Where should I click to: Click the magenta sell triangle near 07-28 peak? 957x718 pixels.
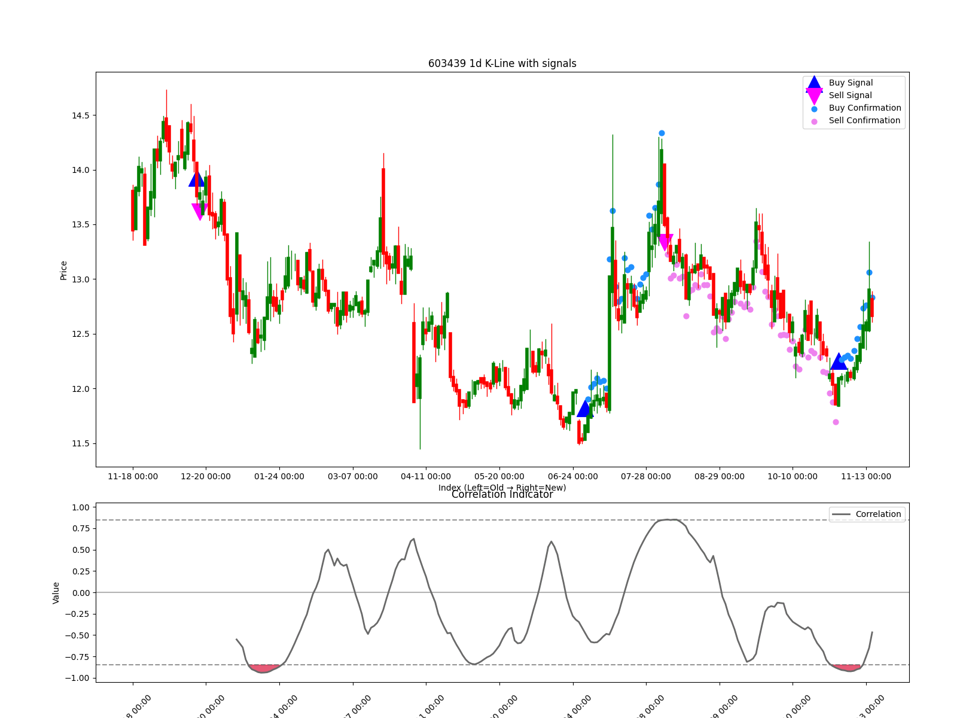666,239
